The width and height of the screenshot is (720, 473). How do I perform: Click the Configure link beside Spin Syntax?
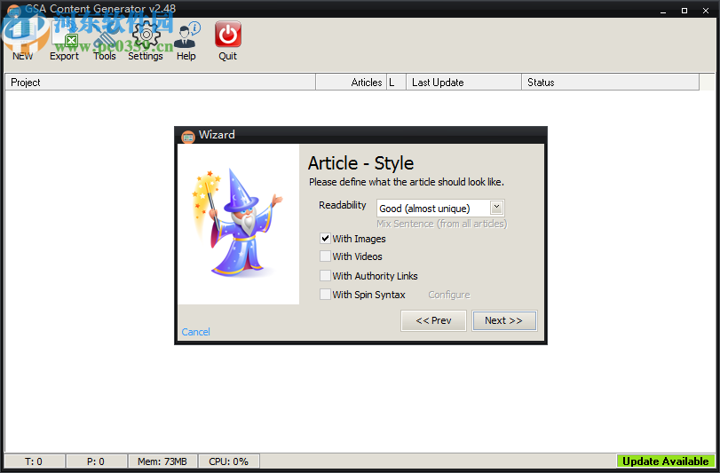449,295
